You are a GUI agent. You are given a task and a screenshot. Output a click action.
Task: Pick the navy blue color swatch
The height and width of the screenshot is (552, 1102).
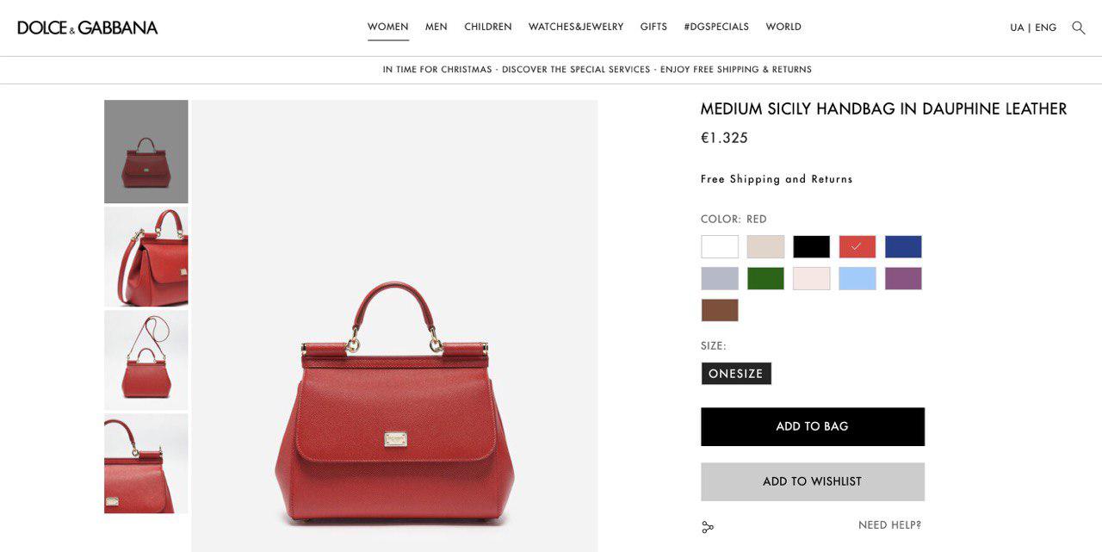(903, 247)
